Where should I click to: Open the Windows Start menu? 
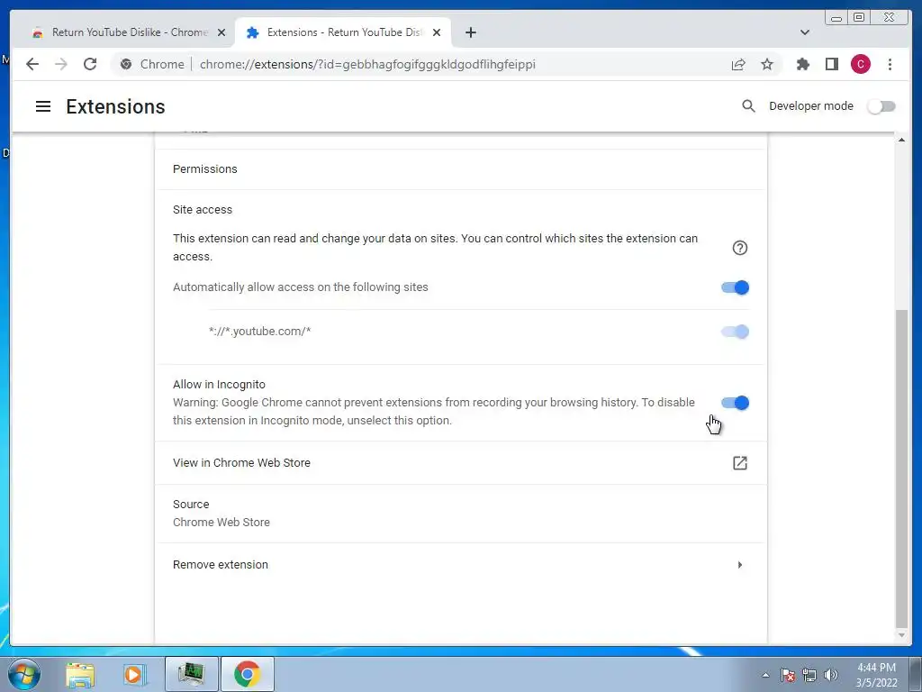click(24, 674)
